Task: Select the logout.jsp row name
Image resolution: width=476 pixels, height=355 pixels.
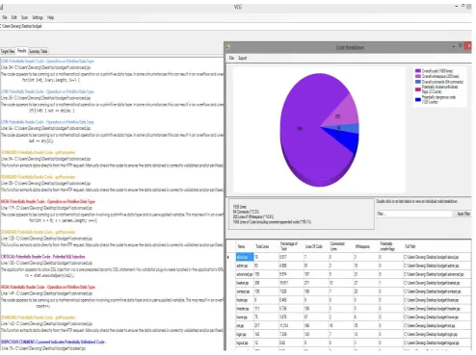Action: click(245, 343)
